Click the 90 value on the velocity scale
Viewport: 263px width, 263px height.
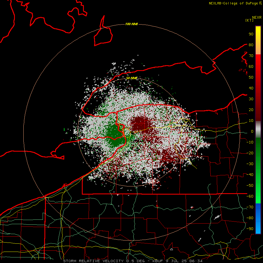click(251, 34)
